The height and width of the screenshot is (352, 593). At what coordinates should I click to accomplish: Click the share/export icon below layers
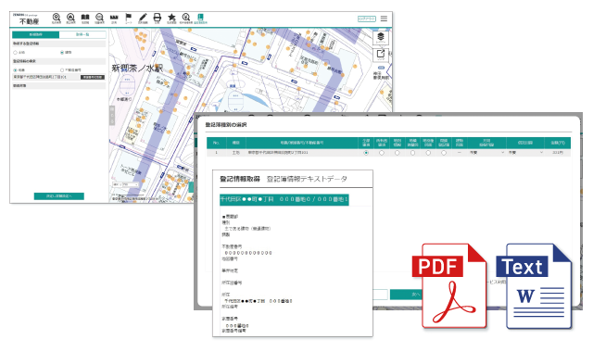tap(381, 55)
